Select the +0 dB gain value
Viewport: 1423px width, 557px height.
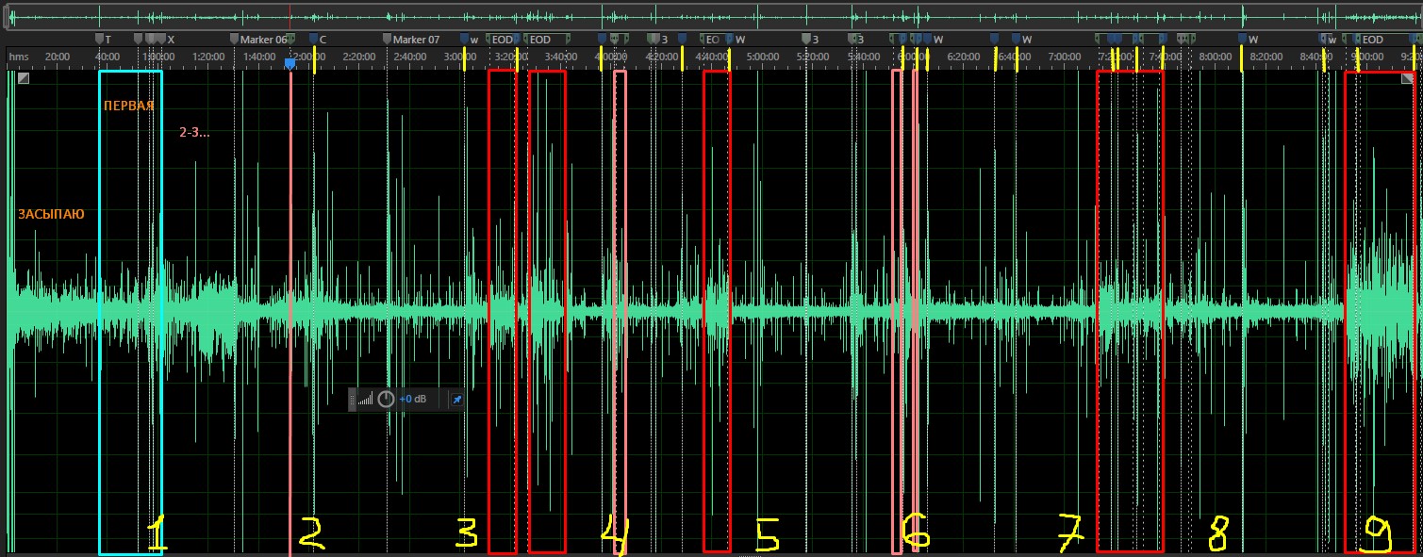pos(412,400)
